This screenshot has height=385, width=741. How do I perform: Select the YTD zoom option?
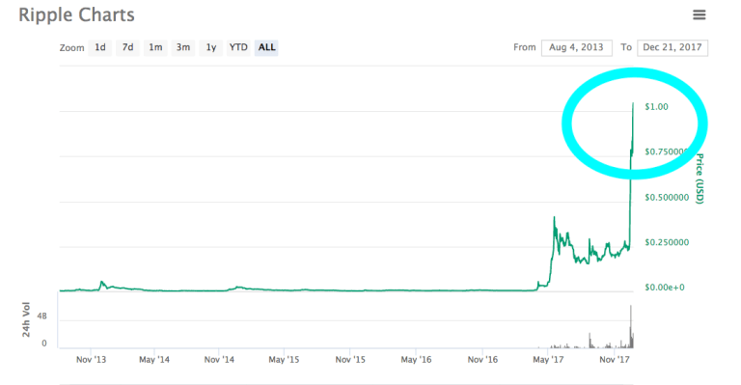coord(238,47)
